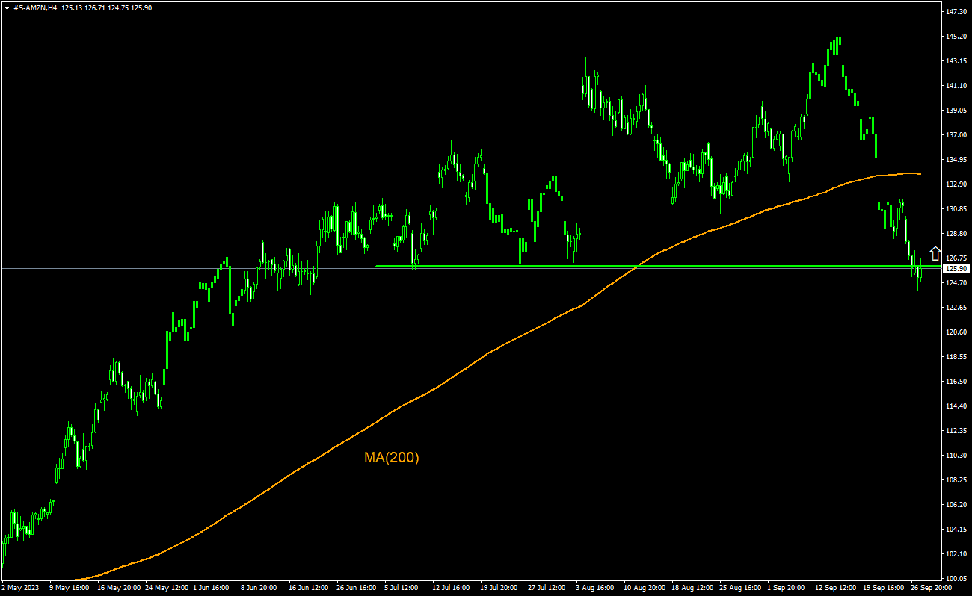This screenshot has height=596, width=972.
Task: Click 100.05 at bottom of price scale
Action: [956, 578]
